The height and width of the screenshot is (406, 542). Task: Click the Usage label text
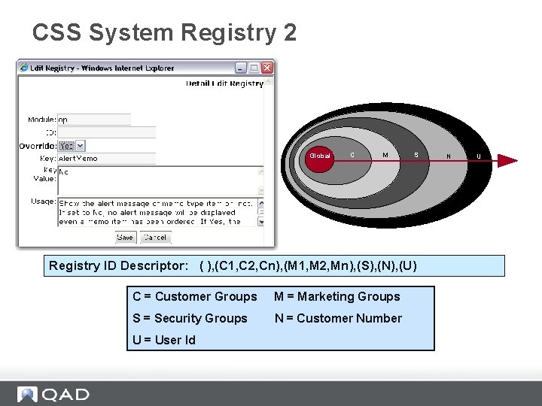point(44,201)
